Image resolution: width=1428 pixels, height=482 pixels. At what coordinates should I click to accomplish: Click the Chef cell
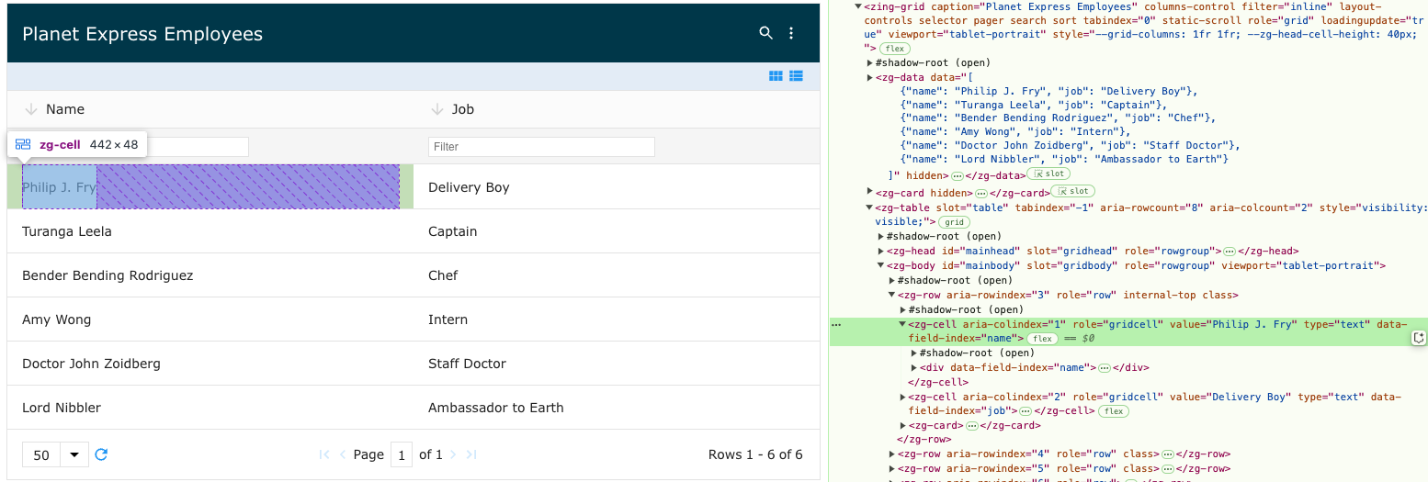617,275
